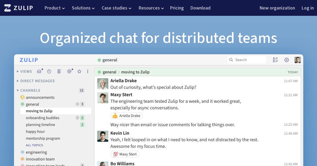Go to the Pricing page
The height and width of the screenshot is (166, 317).
coord(177,8)
